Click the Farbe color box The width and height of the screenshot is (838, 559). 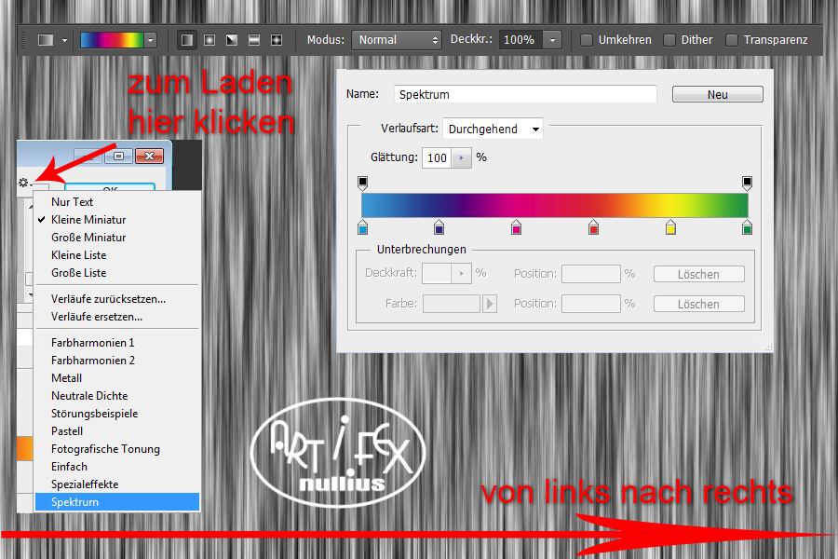click(452, 304)
